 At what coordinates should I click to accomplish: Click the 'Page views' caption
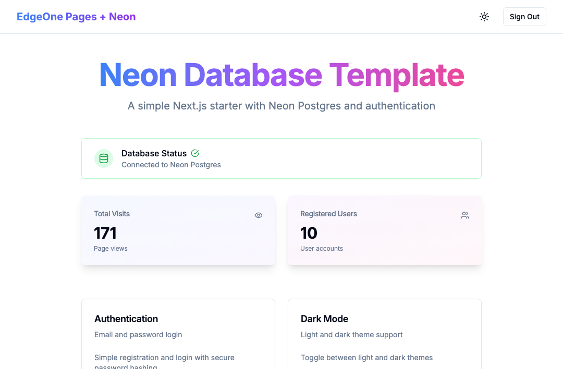point(111,249)
